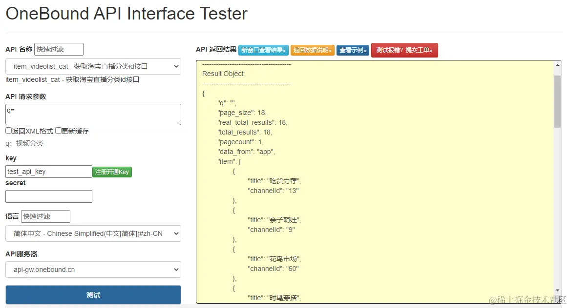
Task: Click the orange 返回数据说明 button
Action: tap(313, 50)
